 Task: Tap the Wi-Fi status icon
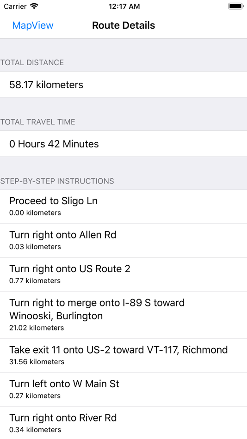point(34,6)
